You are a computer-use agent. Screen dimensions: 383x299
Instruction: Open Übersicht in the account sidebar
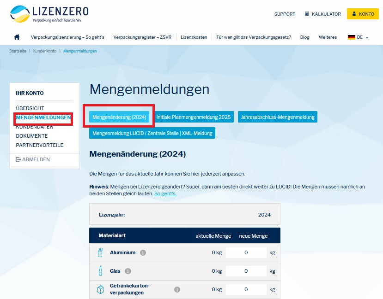30,108
